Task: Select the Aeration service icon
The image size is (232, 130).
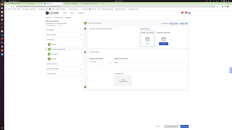Action: (49, 44)
